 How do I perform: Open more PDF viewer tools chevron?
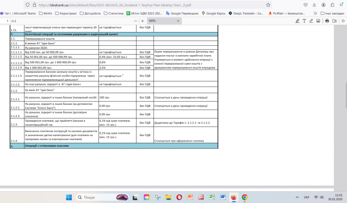pos(343,21)
